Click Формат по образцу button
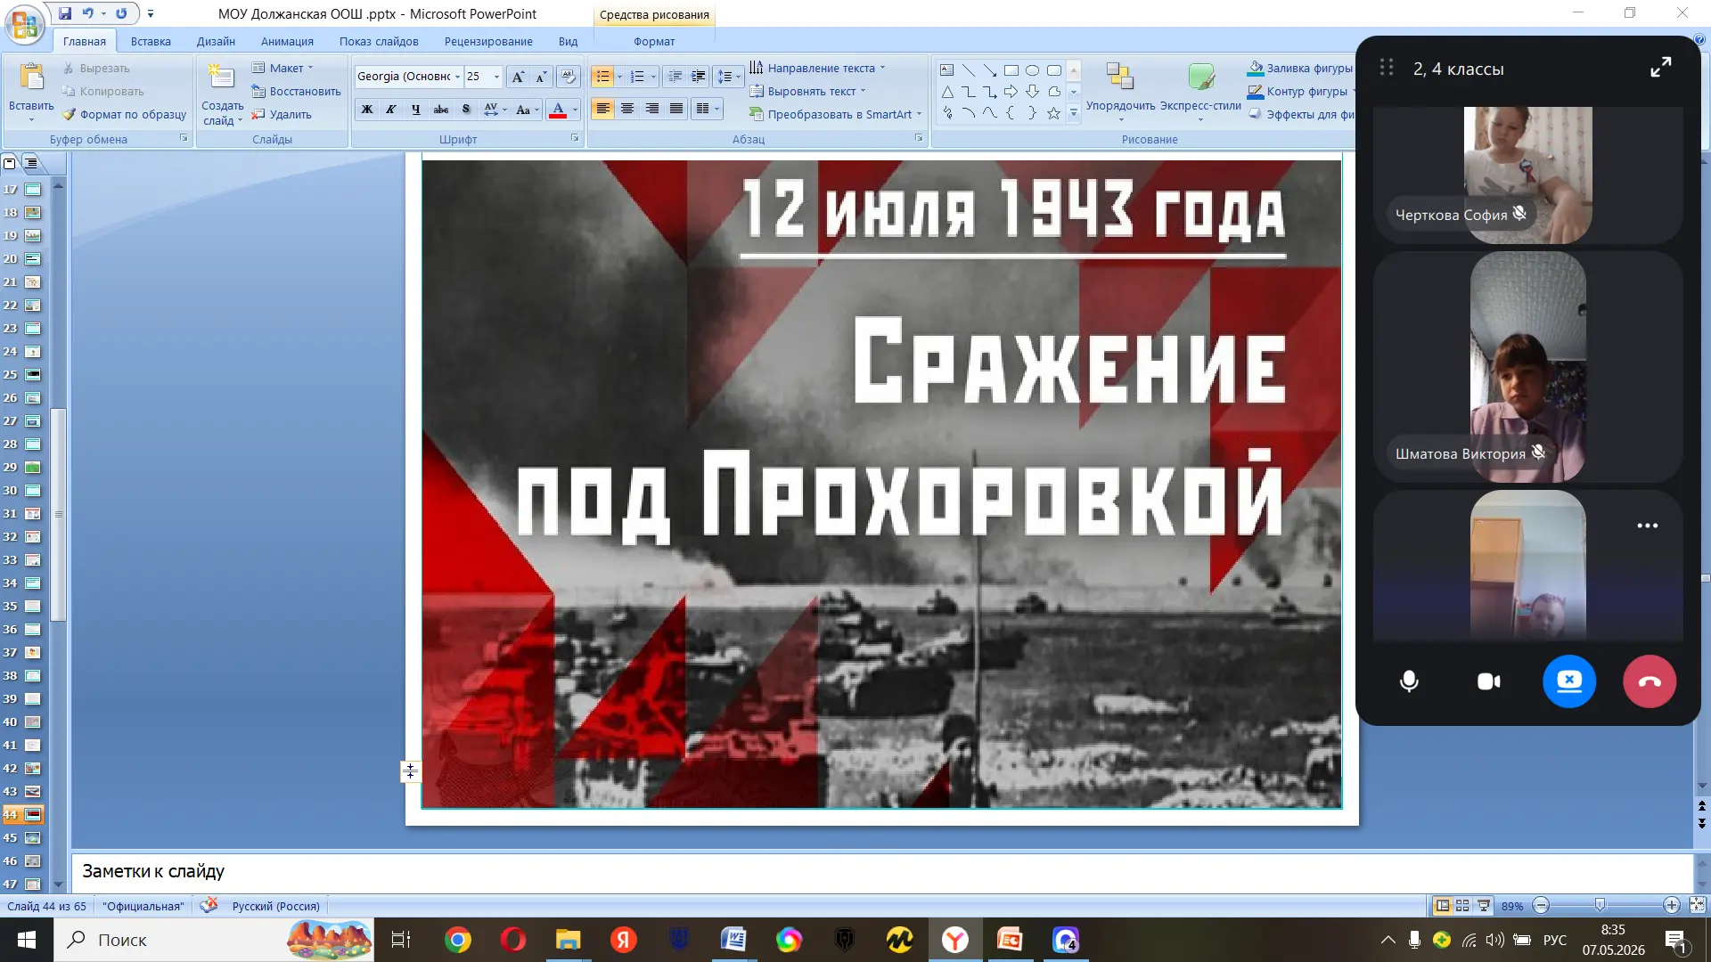The width and height of the screenshot is (1711, 962). [125, 114]
